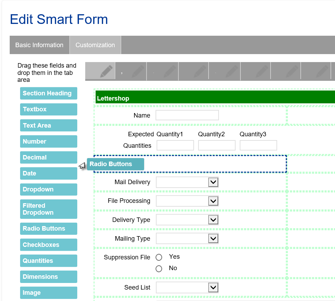Choose the No option for Suppression File
This screenshot has width=335, height=301.
point(159,269)
